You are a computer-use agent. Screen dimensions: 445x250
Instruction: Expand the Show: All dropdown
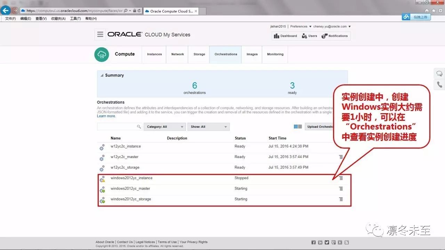209,127
